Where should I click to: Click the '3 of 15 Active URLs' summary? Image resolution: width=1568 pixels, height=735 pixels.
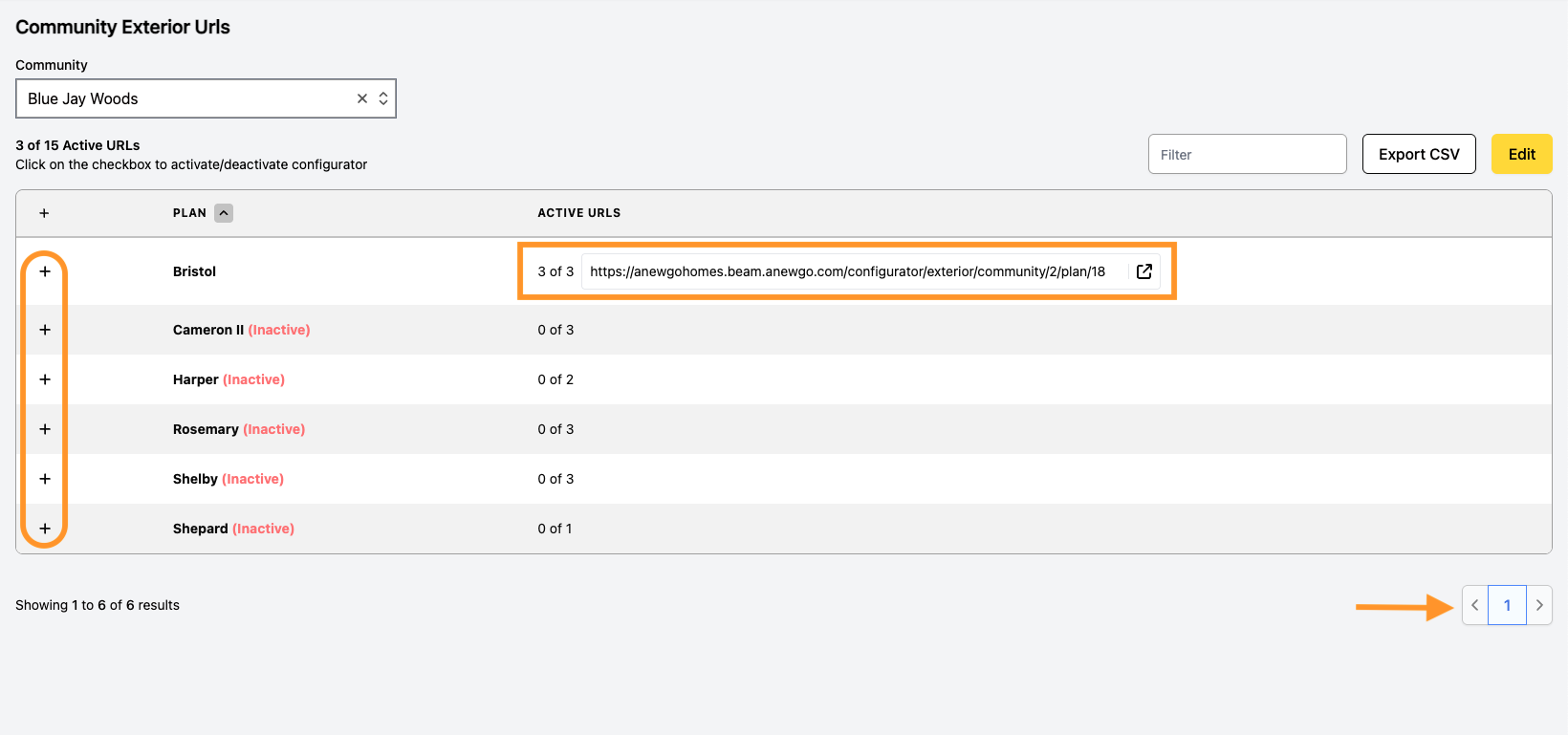click(77, 145)
